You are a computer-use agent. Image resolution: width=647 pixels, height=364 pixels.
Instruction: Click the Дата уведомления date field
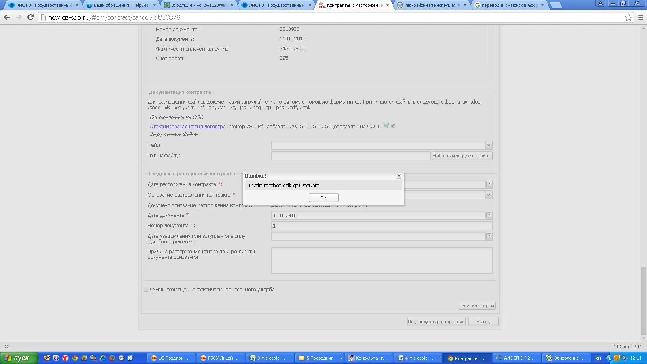tap(378, 236)
